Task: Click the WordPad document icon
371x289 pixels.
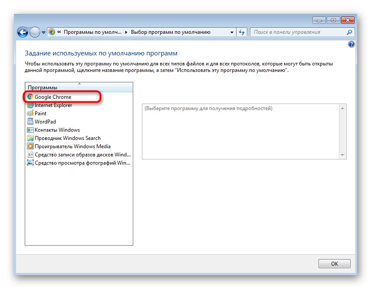Action: tap(30, 121)
